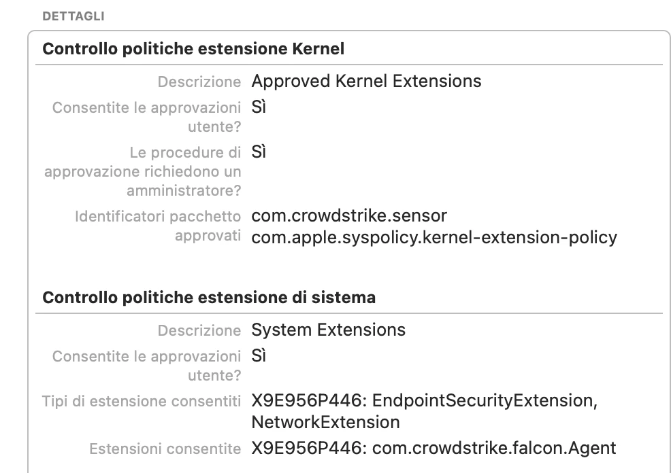Select the com.crowdstrike.sensor identifier
The width and height of the screenshot is (671, 473).
pyautogui.click(x=349, y=216)
